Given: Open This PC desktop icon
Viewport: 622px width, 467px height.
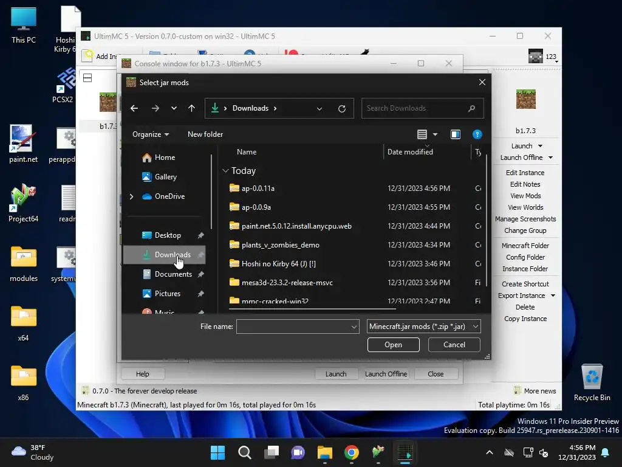Looking at the screenshot, I should pyautogui.click(x=24, y=26).
